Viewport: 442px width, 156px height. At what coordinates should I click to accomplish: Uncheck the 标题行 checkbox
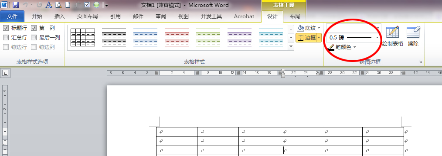(x=6, y=28)
